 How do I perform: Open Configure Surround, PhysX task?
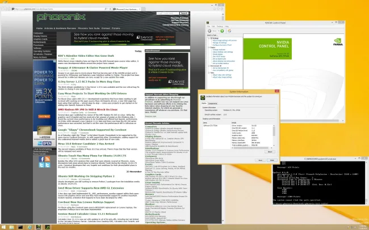pyautogui.click(x=222, y=45)
